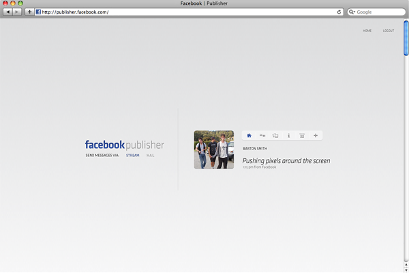Click the browser forward arrow button
Screen dimensions: 409x273
[18, 12]
